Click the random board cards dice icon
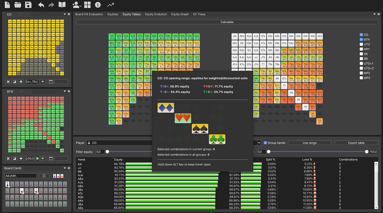Image resolution: width=383 pixels, height=213 pixels. coord(44,176)
